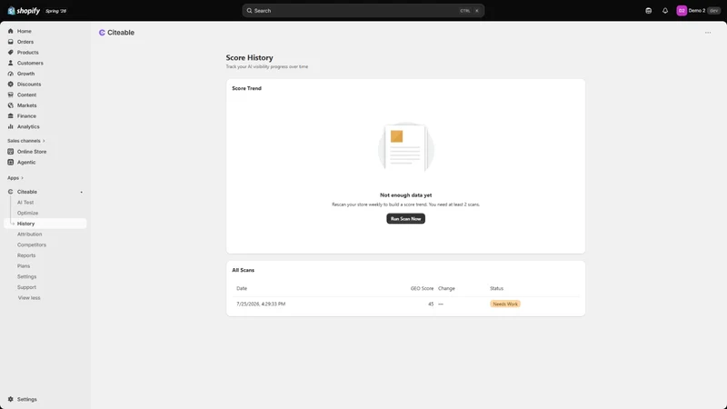
Task: Focus the Search field
Action: [x=363, y=11]
